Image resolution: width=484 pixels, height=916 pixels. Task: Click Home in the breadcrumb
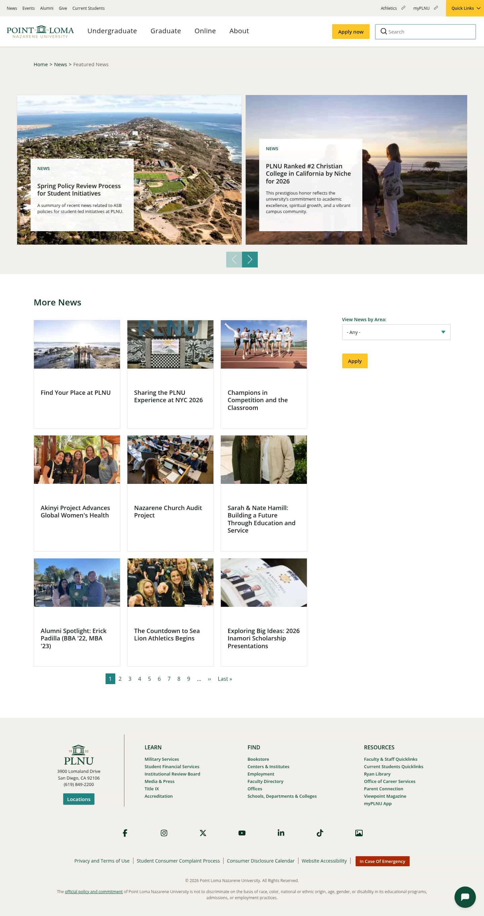41,65
